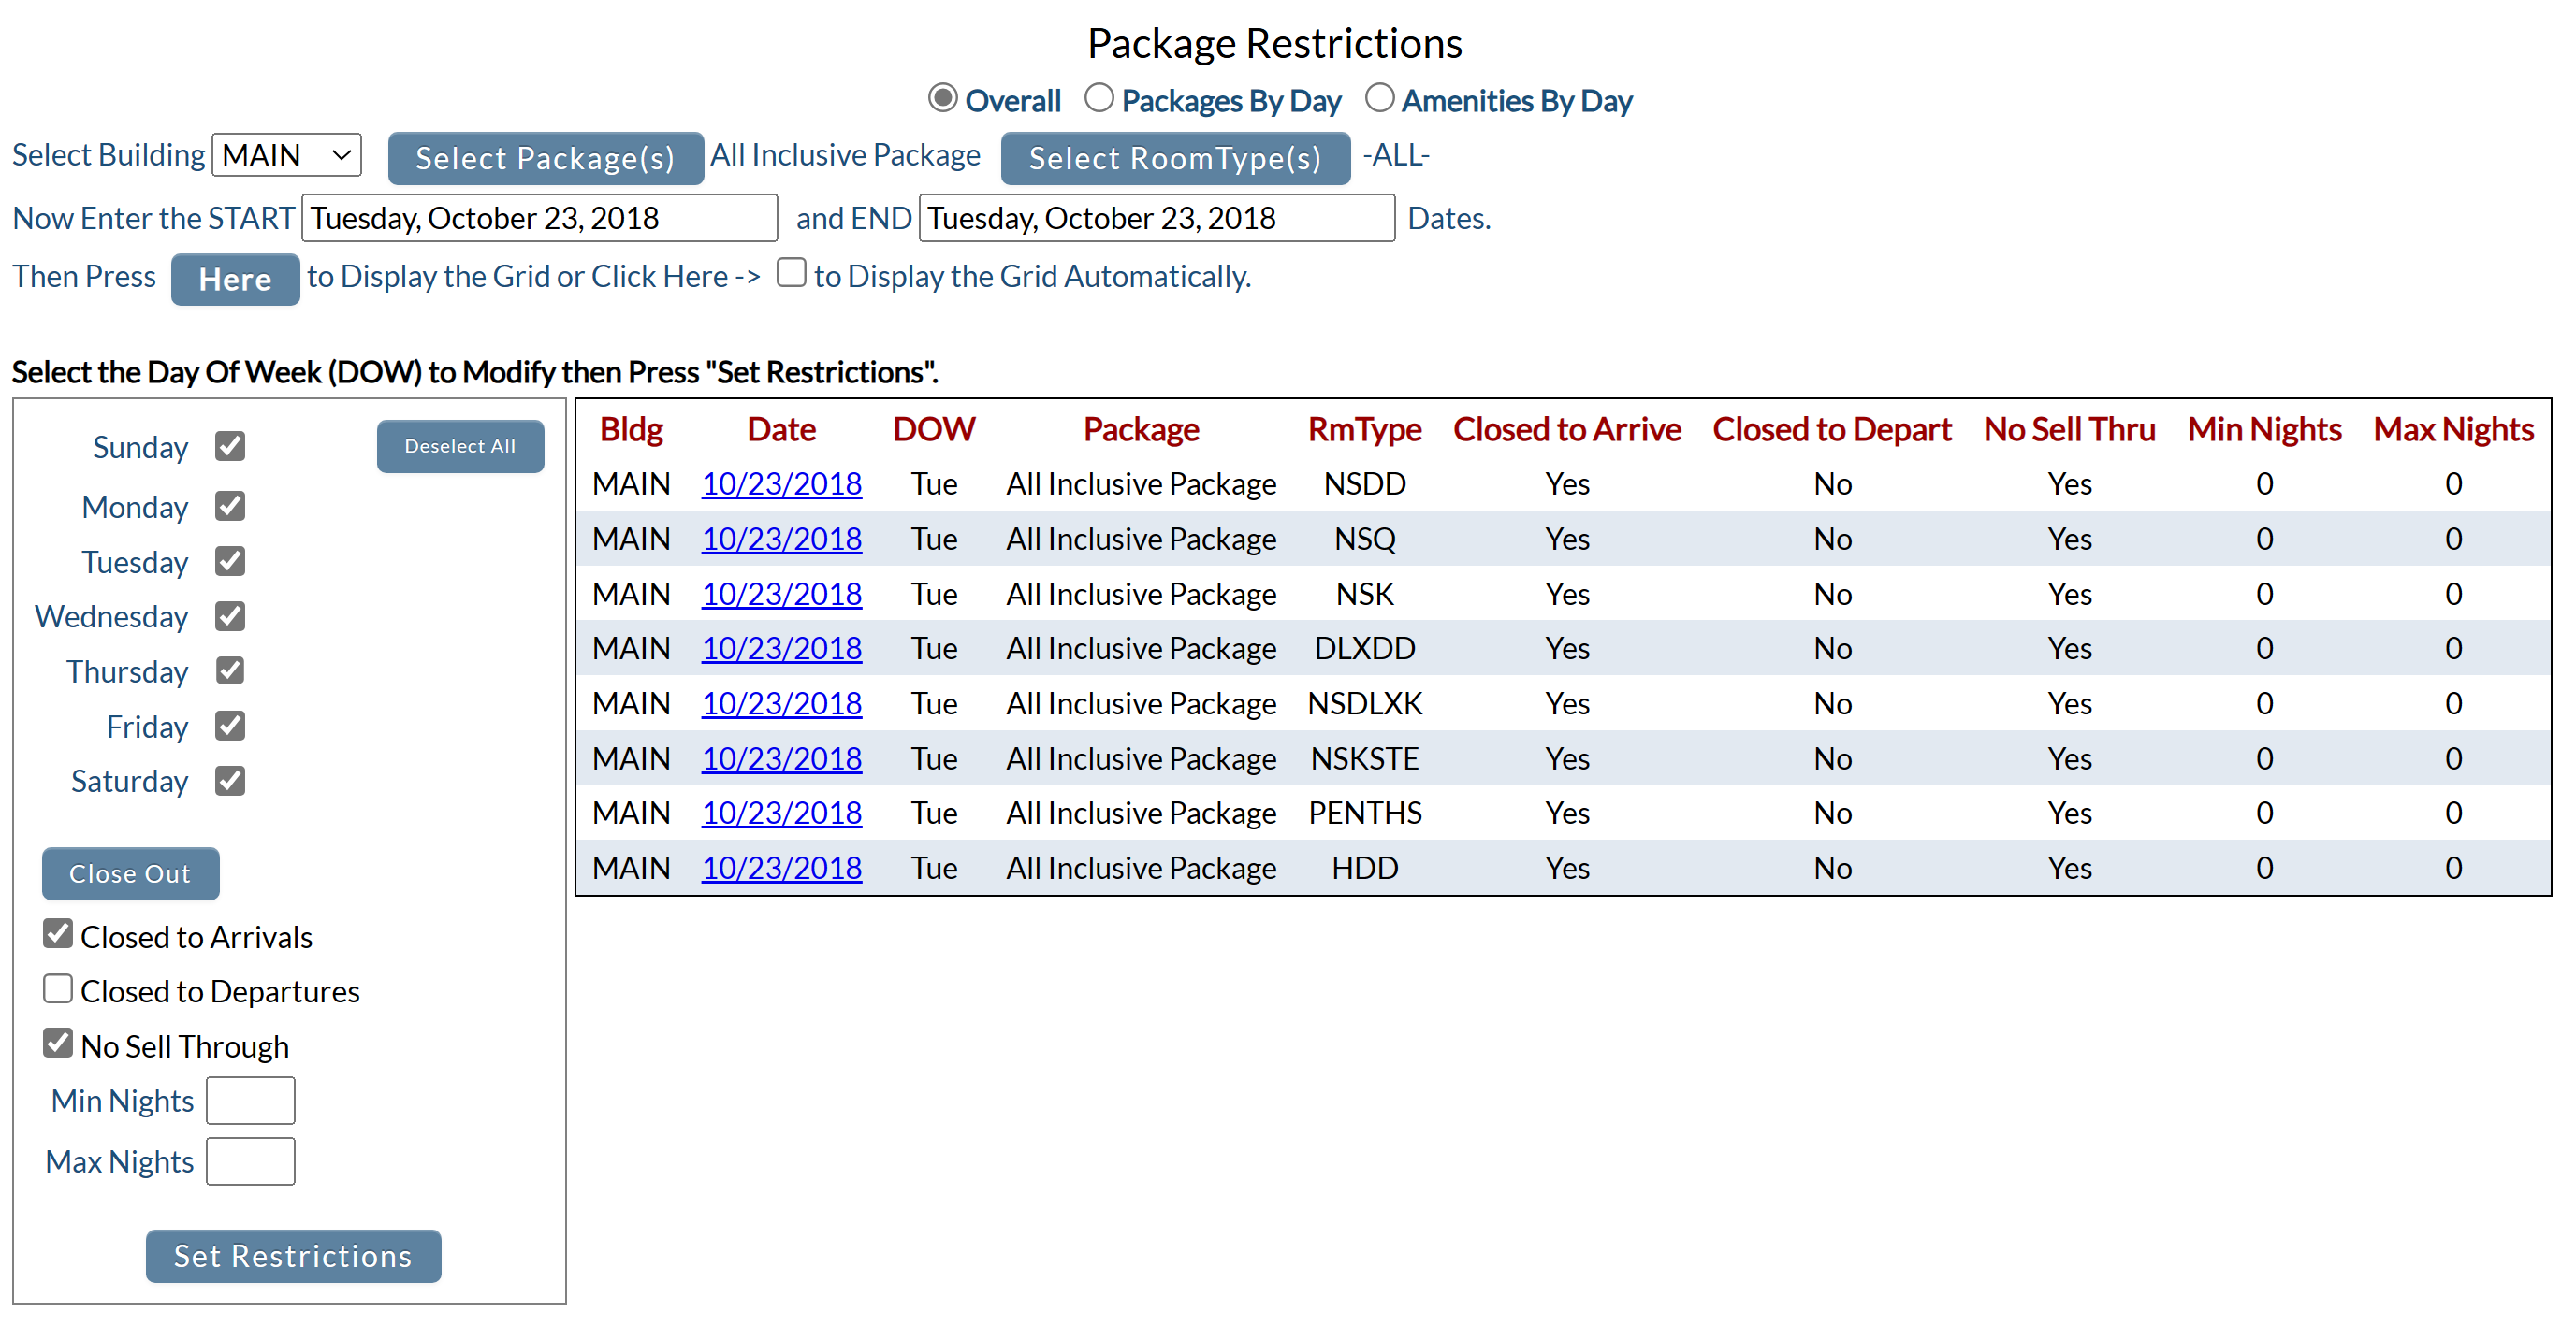Image resolution: width=2576 pixels, height=1325 pixels.
Task: Open the 10/23/2018 link for NSDD row
Action: tap(781, 483)
